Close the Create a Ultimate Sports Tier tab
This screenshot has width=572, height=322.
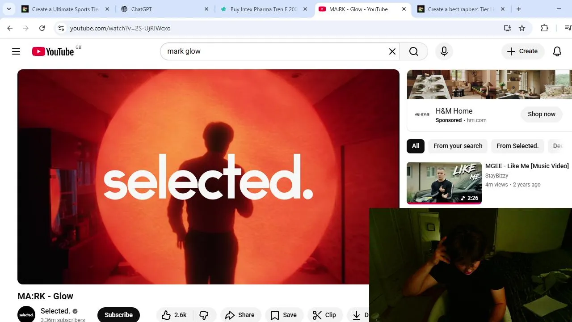coord(107,9)
